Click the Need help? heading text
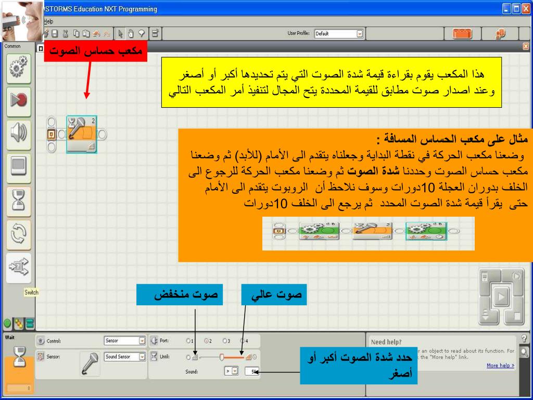The image size is (533, 400). [x=386, y=342]
